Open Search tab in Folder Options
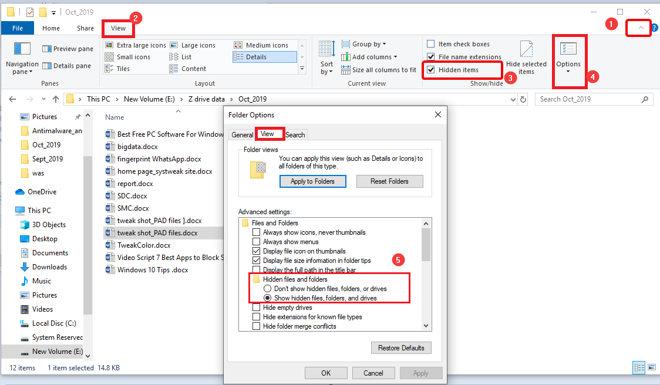The height and width of the screenshot is (385, 660). pyautogui.click(x=295, y=134)
